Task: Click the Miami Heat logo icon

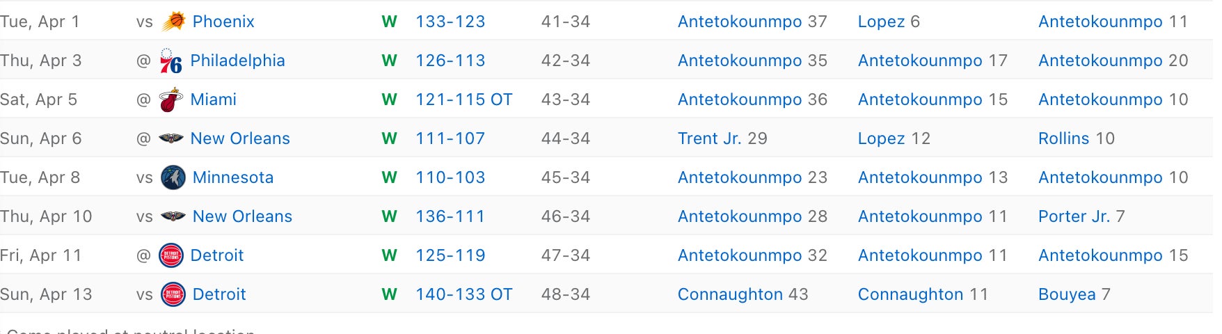Action: (170, 100)
